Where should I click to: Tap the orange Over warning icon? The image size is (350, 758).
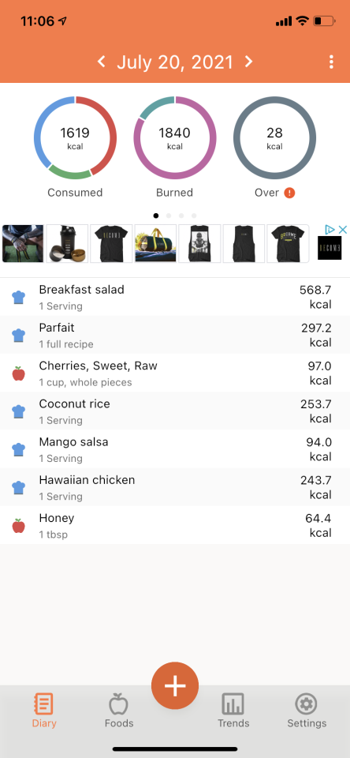pyautogui.click(x=289, y=193)
